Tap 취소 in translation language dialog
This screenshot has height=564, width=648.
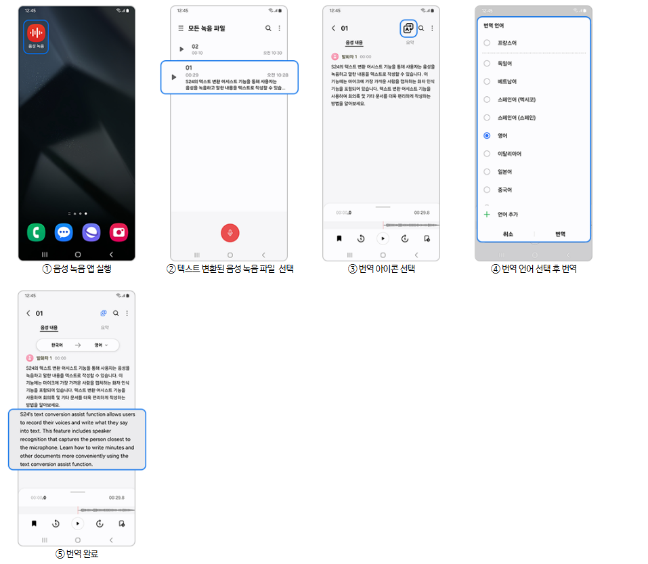[x=508, y=234]
